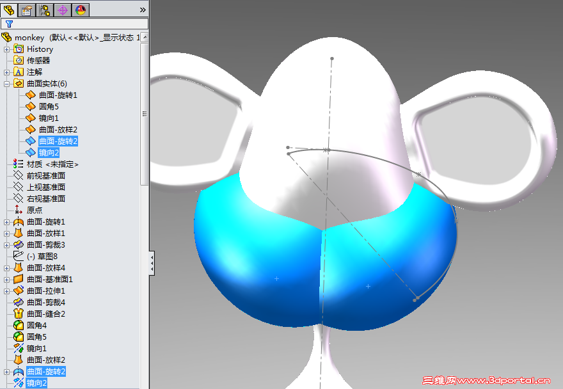Click the 曲面-放样4 loft icon
The width and height of the screenshot is (563, 389).
click(19, 267)
